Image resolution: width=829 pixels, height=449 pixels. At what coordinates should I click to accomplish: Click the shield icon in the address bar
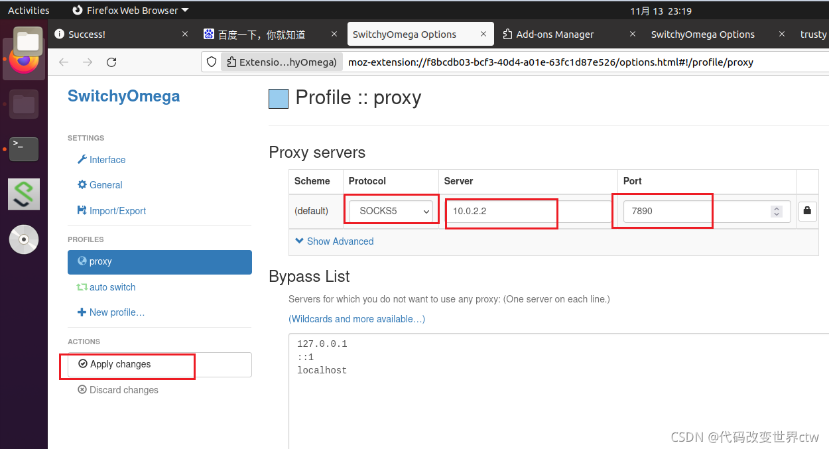212,62
